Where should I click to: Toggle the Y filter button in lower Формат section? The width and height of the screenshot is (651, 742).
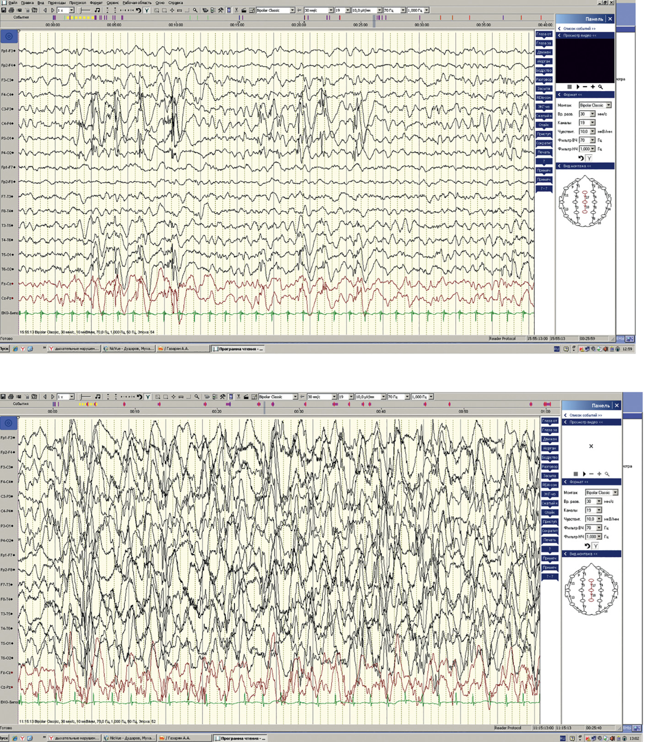[x=596, y=546]
